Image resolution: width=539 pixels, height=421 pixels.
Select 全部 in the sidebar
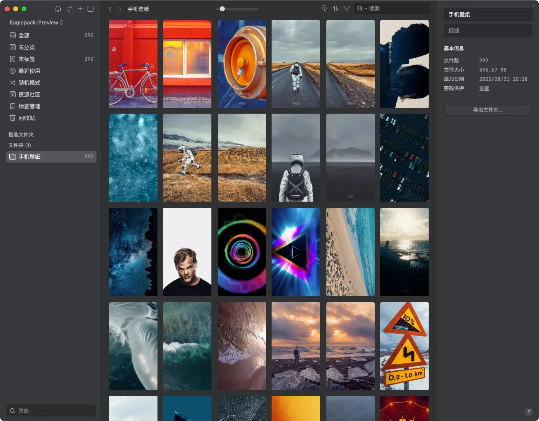(x=51, y=35)
